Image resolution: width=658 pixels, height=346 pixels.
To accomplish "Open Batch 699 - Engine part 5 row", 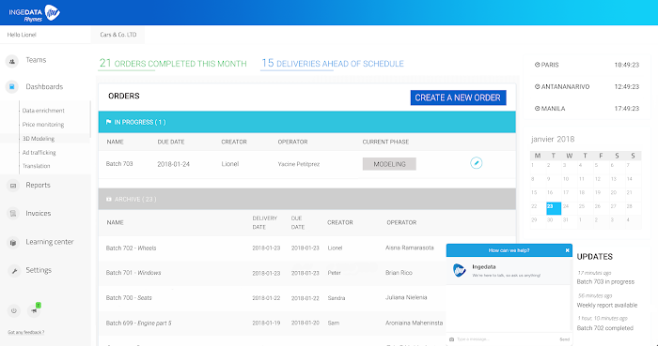I will pyautogui.click(x=306, y=323).
